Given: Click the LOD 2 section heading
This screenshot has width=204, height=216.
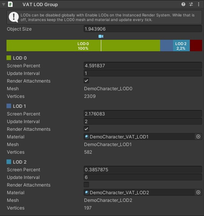Looking at the screenshot, I should click(x=20, y=162).
